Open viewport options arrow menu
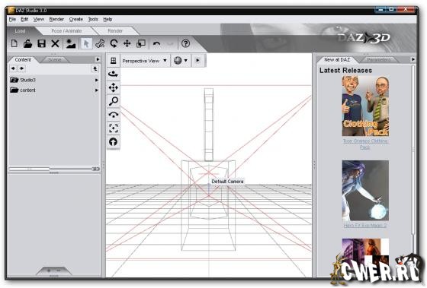This screenshot has width=427, height=288. [197, 61]
